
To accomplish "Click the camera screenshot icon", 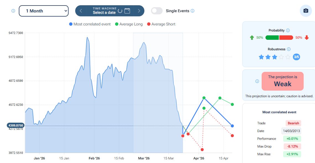I will click(306, 11).
